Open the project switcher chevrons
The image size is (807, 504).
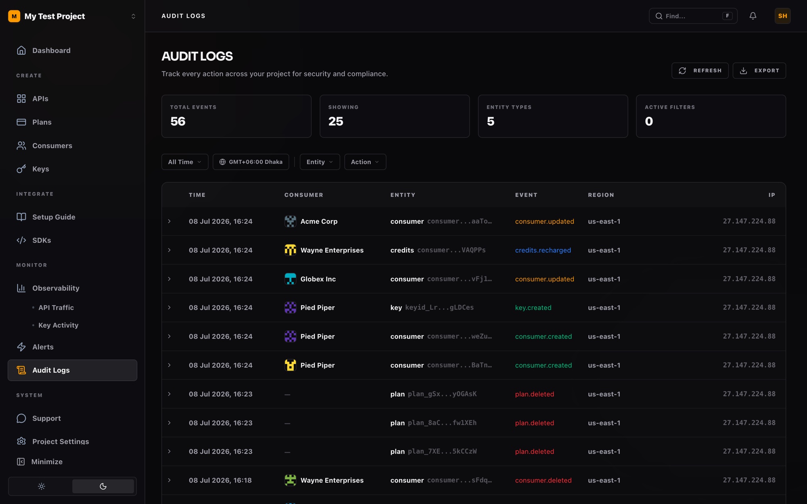coord(133,16)
